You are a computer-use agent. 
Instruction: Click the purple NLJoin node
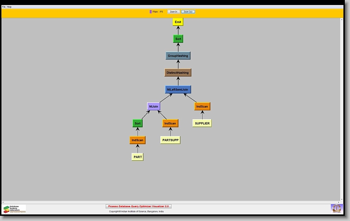pos(153,106)
